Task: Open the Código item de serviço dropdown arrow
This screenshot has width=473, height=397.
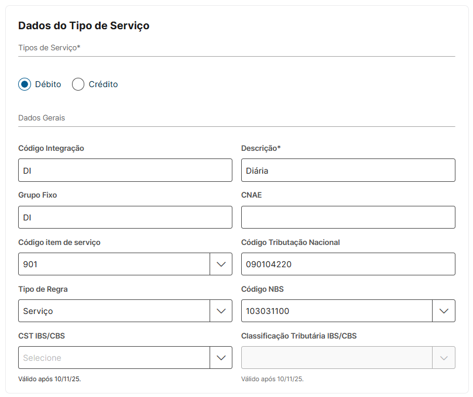Action: pyautogui.click(x=221, y=264)
